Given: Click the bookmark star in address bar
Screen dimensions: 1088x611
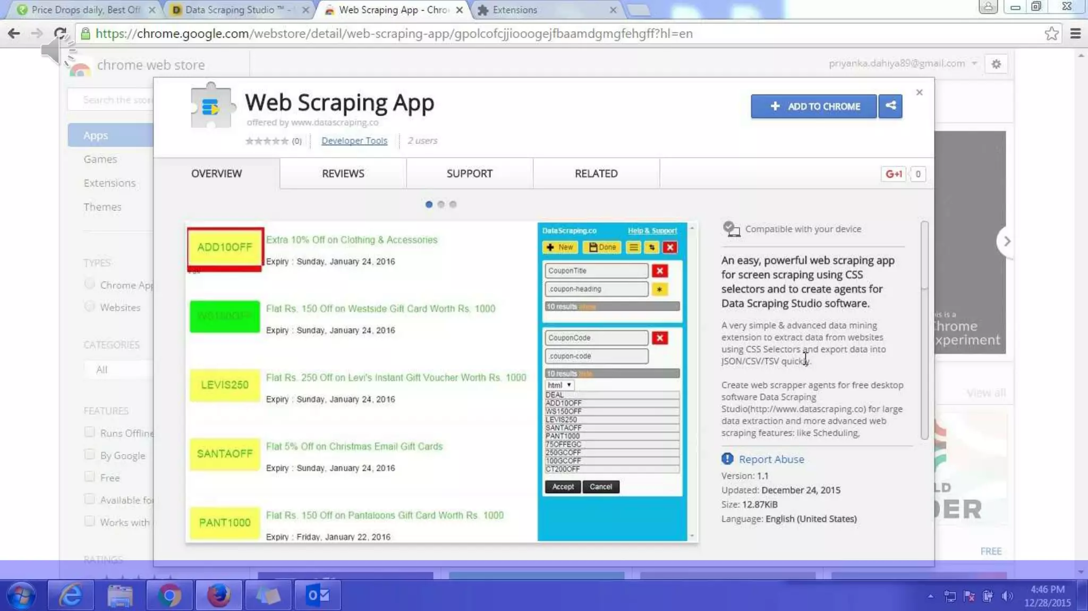Looking at the screenshot, I should (1051, 33).
